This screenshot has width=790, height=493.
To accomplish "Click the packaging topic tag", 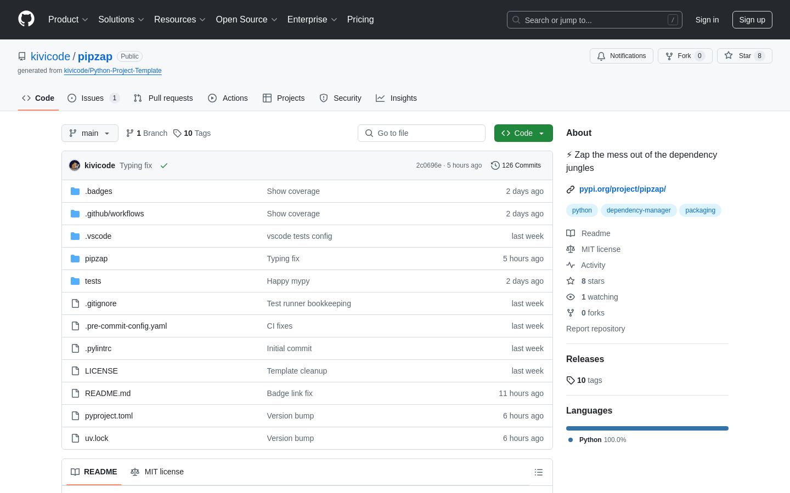I will tap(700, 210).
